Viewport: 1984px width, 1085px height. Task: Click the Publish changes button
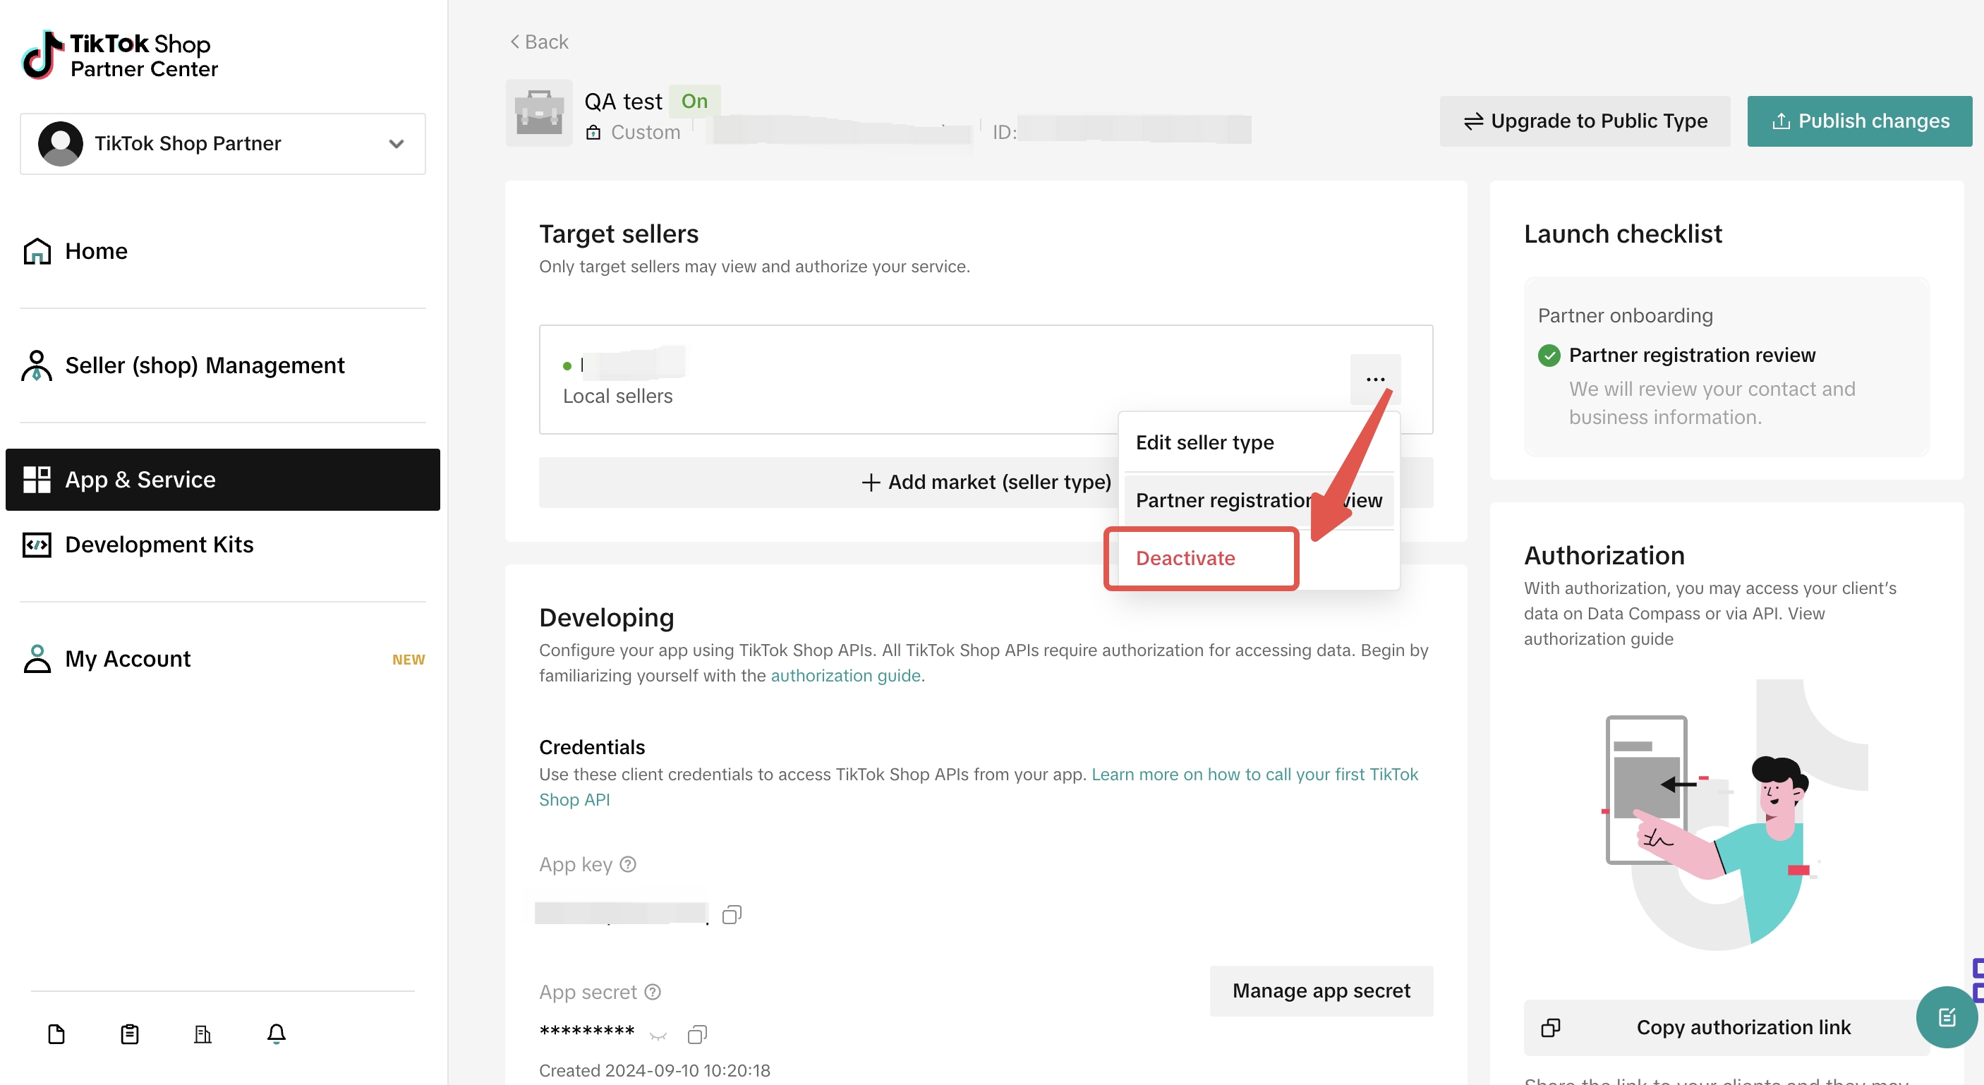coord(1859,121)
